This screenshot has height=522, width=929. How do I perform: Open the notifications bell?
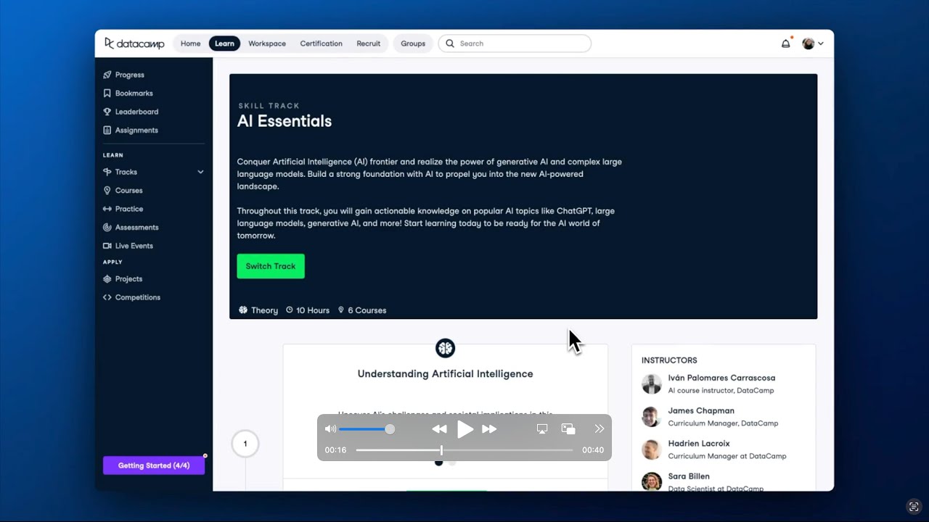coord(785,43)
